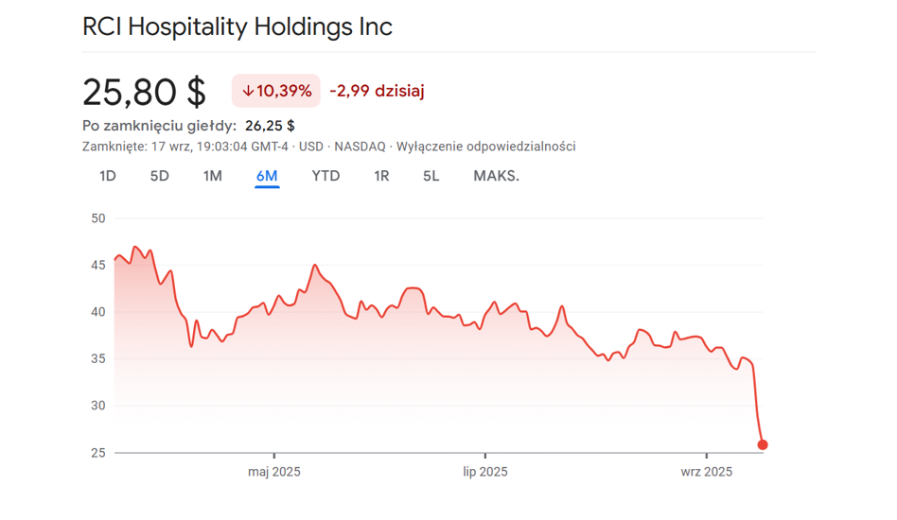Click the 25,80 $ current price
This screenshot has height=520, width=897.
144,92
